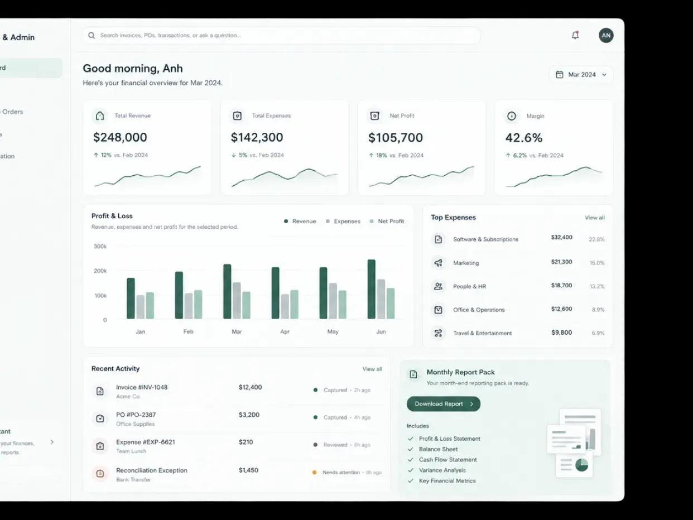Click the Profit & Loss Statement item
The image size is (693, 520).
coord(450,439)
